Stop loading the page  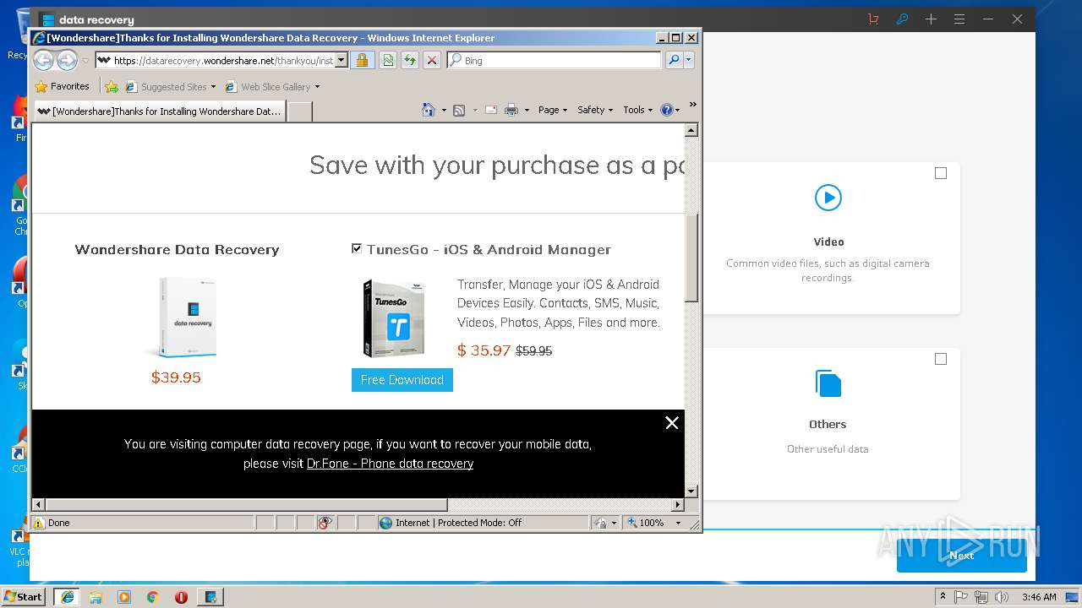coord(432,60)
